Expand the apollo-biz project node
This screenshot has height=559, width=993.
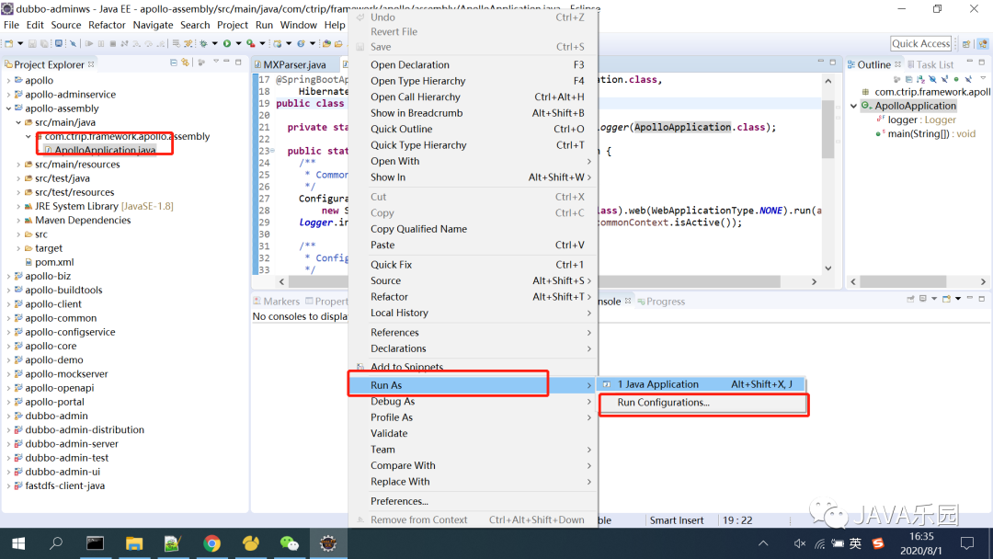point(9,276)
